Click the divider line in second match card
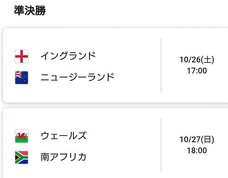 161,145
